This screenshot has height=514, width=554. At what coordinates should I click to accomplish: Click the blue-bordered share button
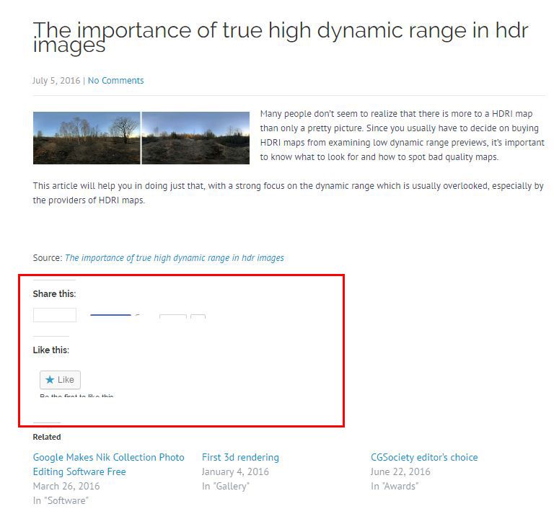(x=110, y=316)
